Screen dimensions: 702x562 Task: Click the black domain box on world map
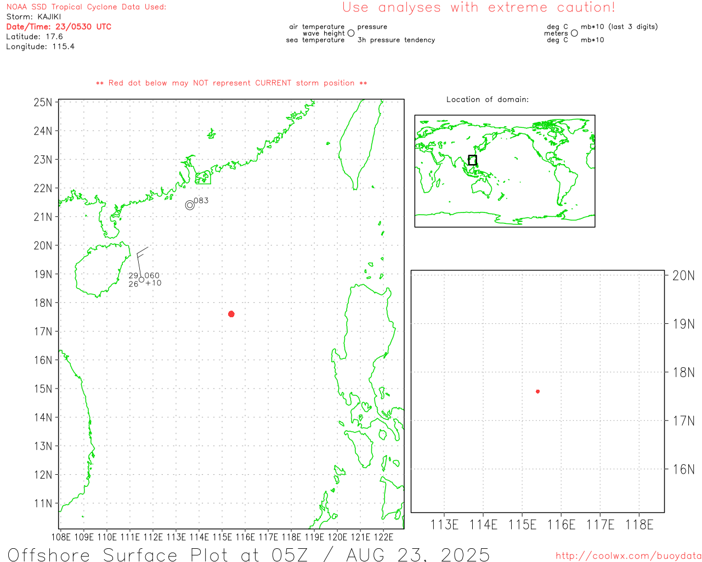[x=472, y=160]
